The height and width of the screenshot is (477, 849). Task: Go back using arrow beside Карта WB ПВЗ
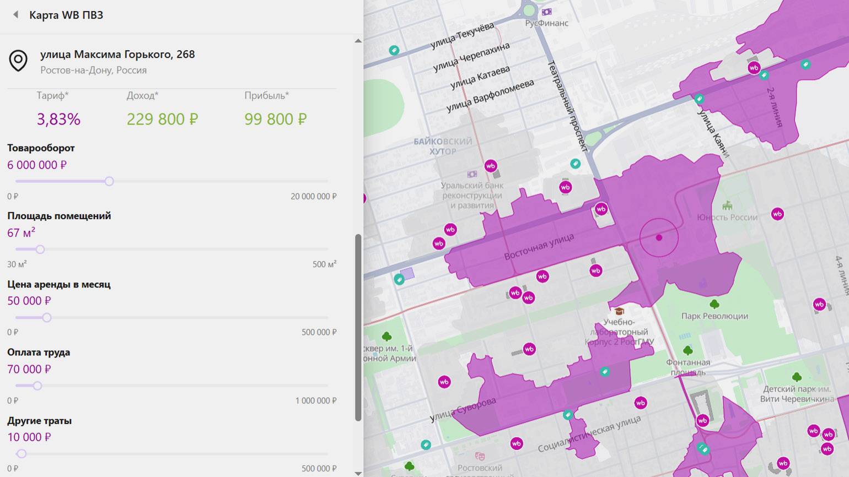coord(15,15)
